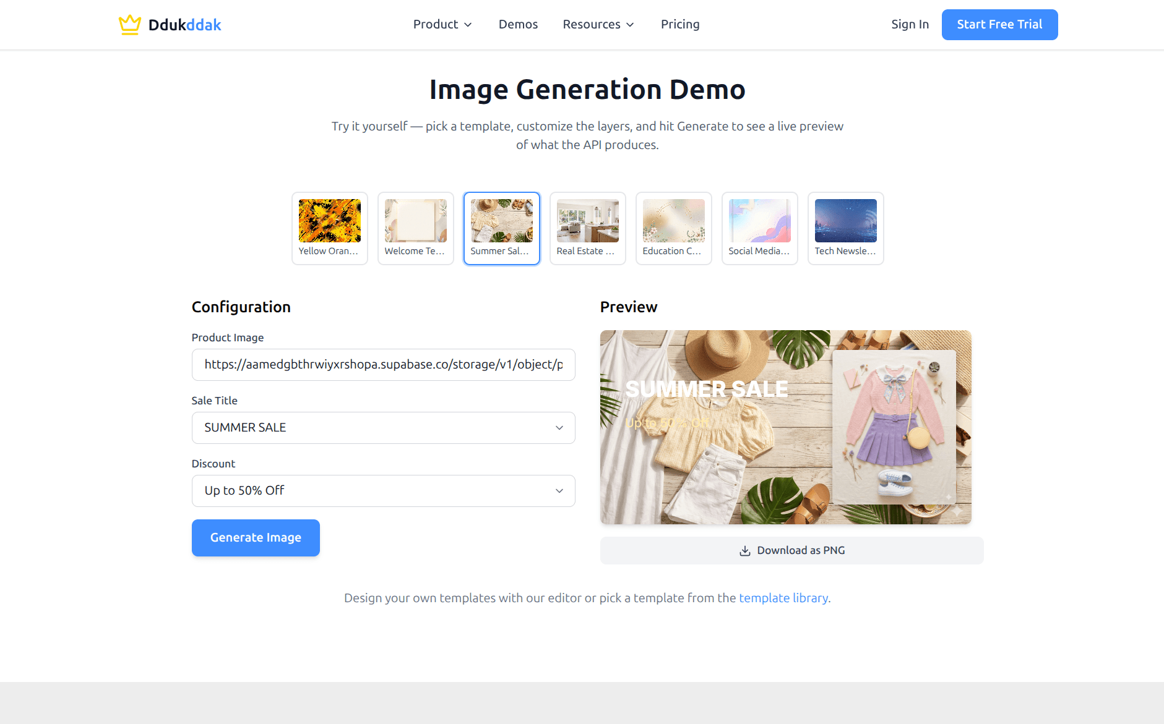The height and width of the screenshot is (724, 1164).
Task: Click the Sign In link
Action: [910, 24]
